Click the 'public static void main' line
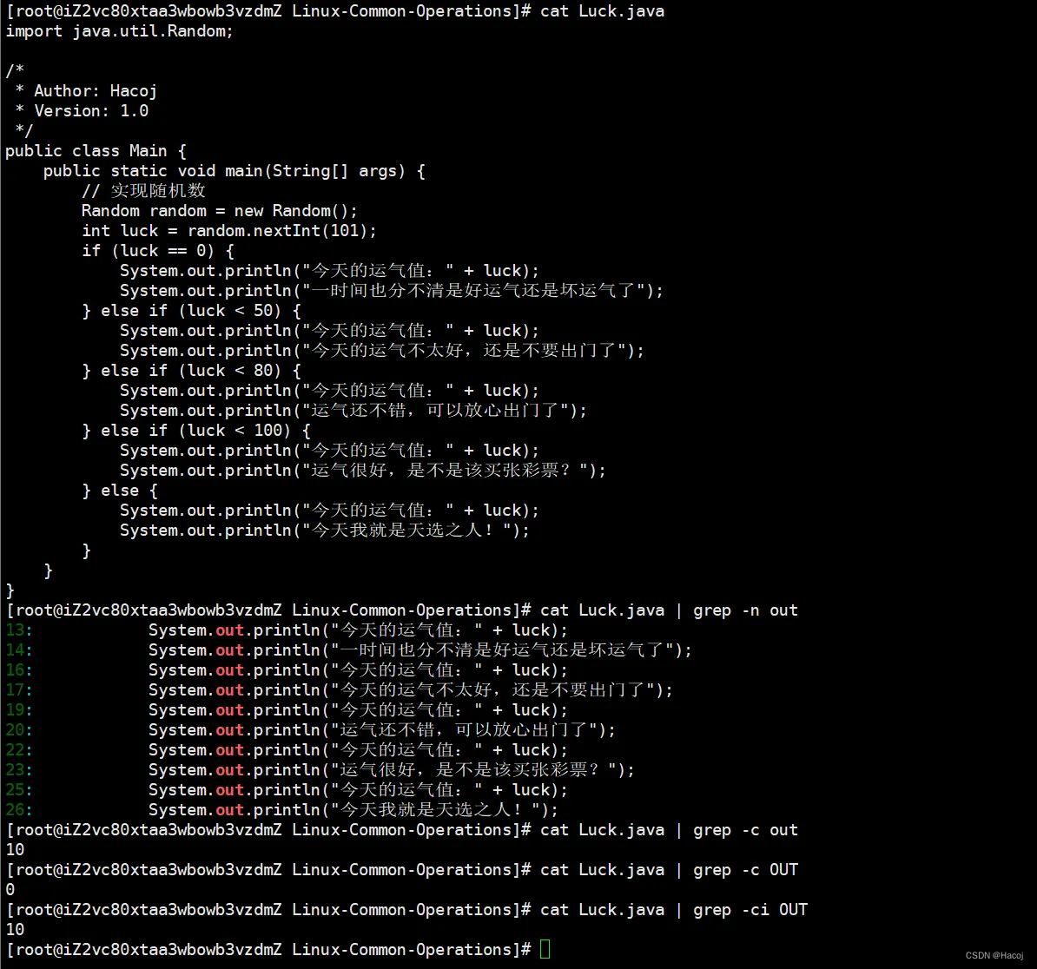1037x969 pixels. pyautogui.click(x=234, y=171)
